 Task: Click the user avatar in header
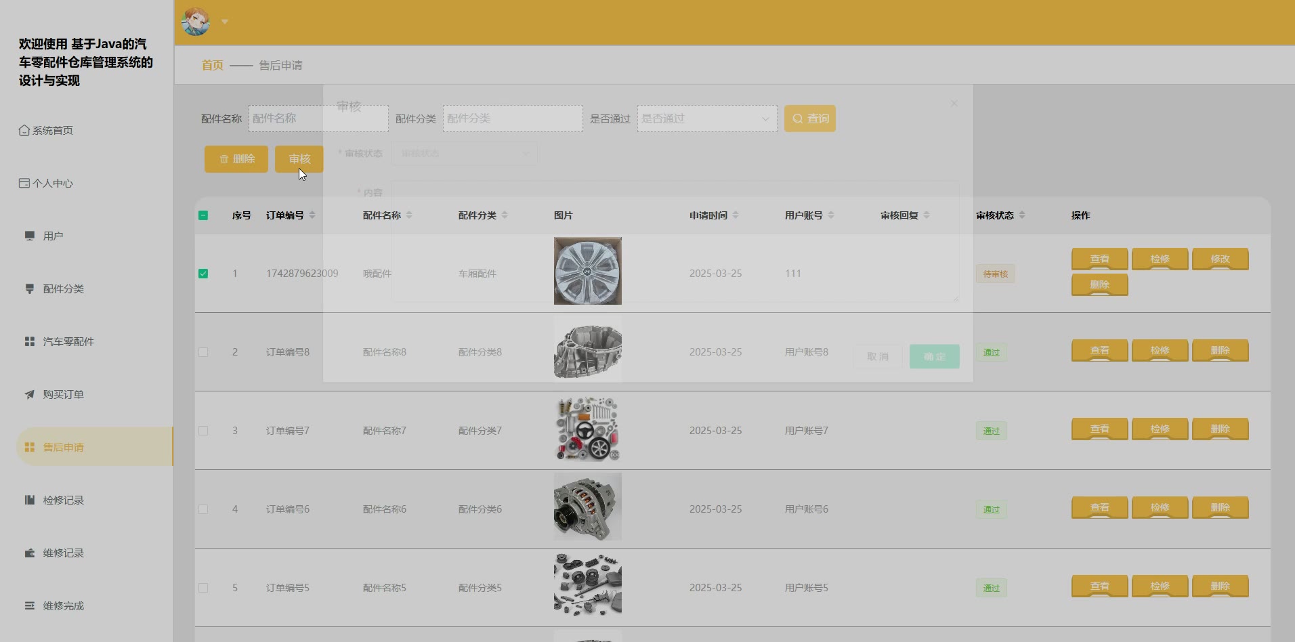pos(196,22)
